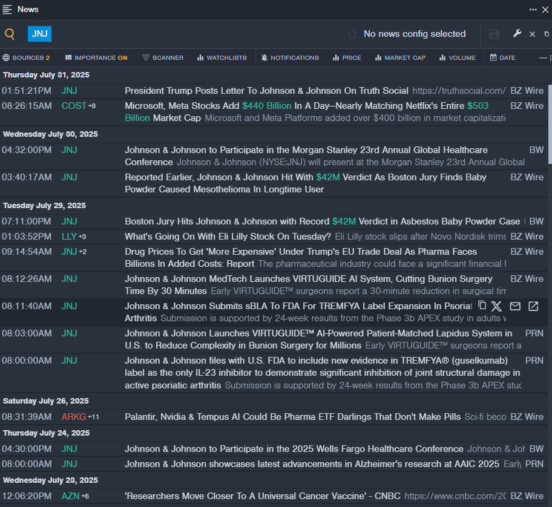552x507 pixels.
Task: Toggle the Importance ON filter
Action: click(x=96, y=57)
